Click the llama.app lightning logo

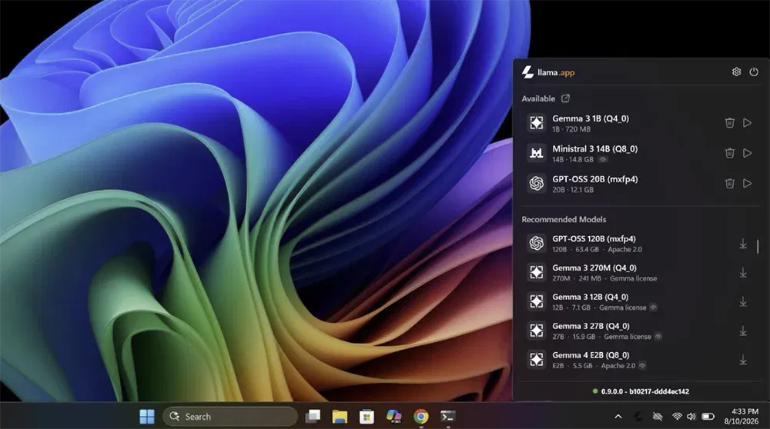coord(528,72)
